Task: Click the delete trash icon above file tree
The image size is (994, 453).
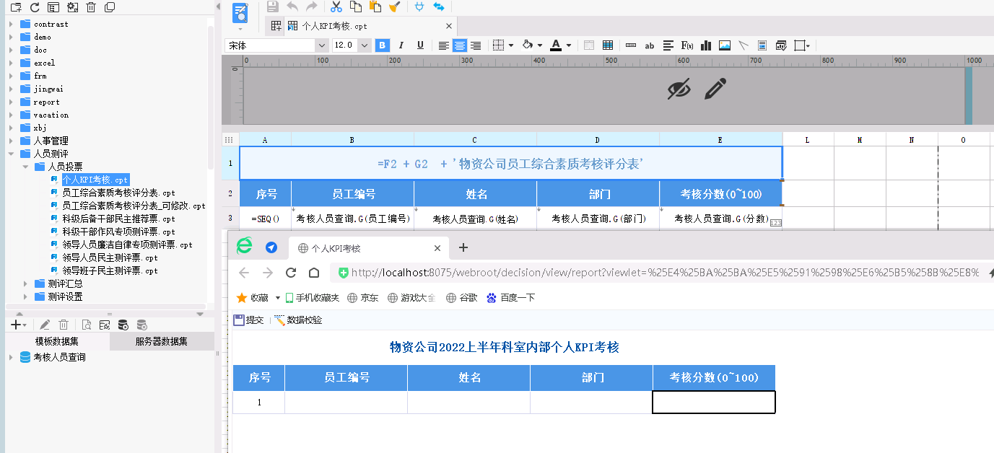Action: click(91, 7)
